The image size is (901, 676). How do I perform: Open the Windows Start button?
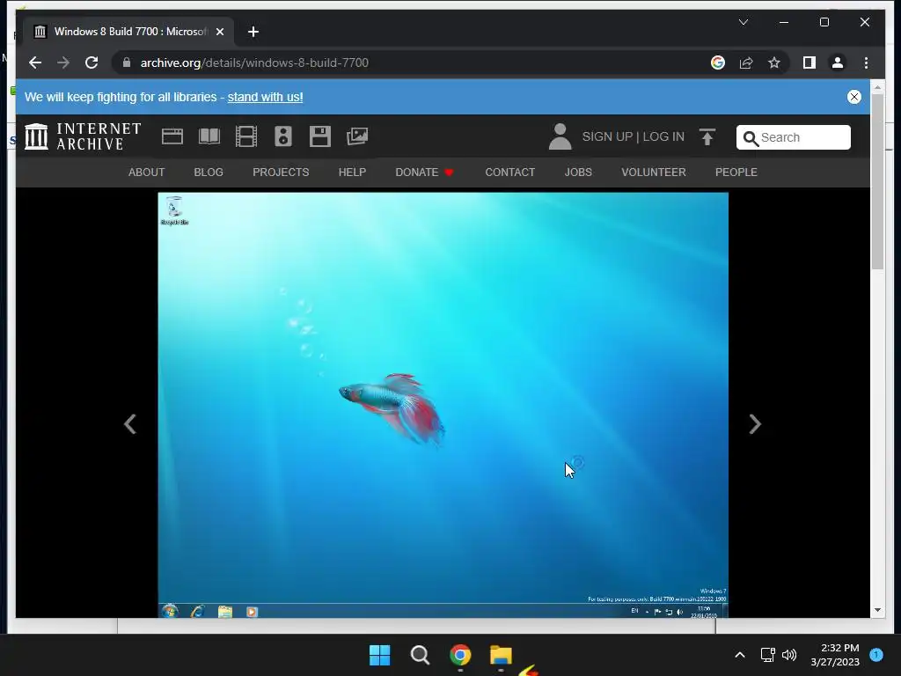[380, 655]
